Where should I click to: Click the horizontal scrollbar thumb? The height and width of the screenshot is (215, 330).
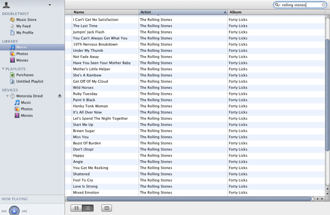pos(189,199)
